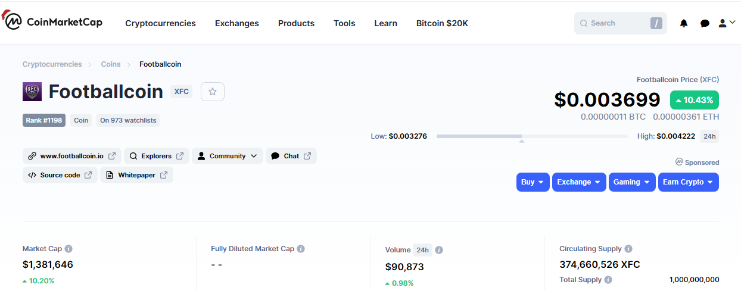Expand the Buy dropdown button
741x297 pixels.
pyautogui.click(x=533, y=182)
